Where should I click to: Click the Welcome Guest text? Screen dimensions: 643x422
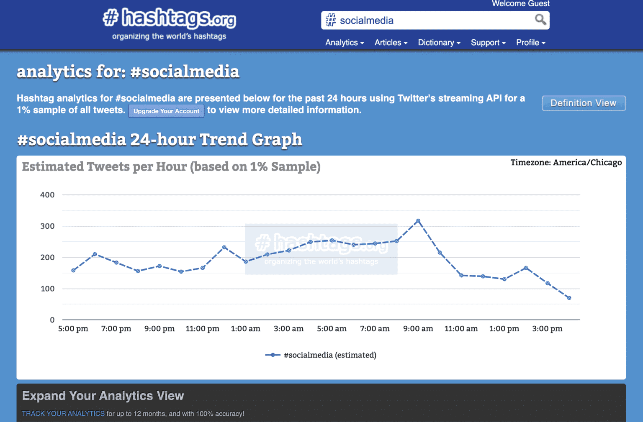(x=520, y=4)
